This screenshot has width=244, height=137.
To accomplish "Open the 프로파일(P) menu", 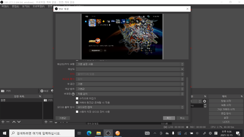I will click(39, 6).
